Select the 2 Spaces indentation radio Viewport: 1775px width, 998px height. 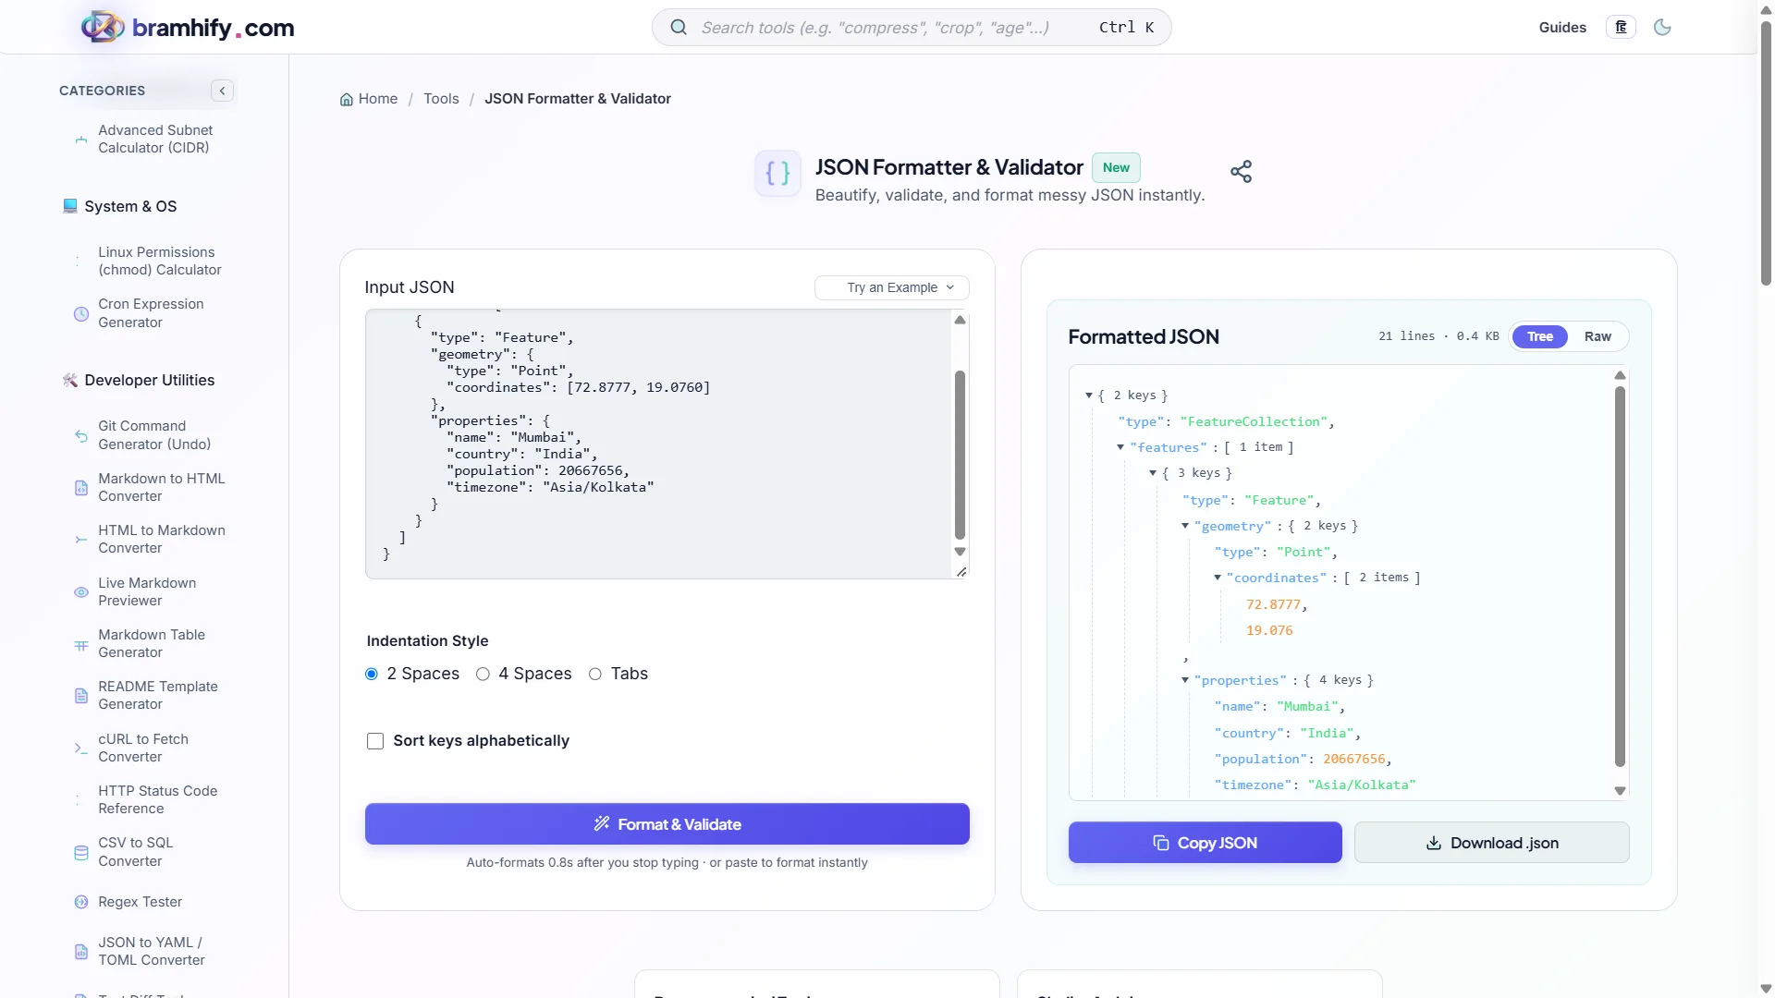[x=372, y=675]
